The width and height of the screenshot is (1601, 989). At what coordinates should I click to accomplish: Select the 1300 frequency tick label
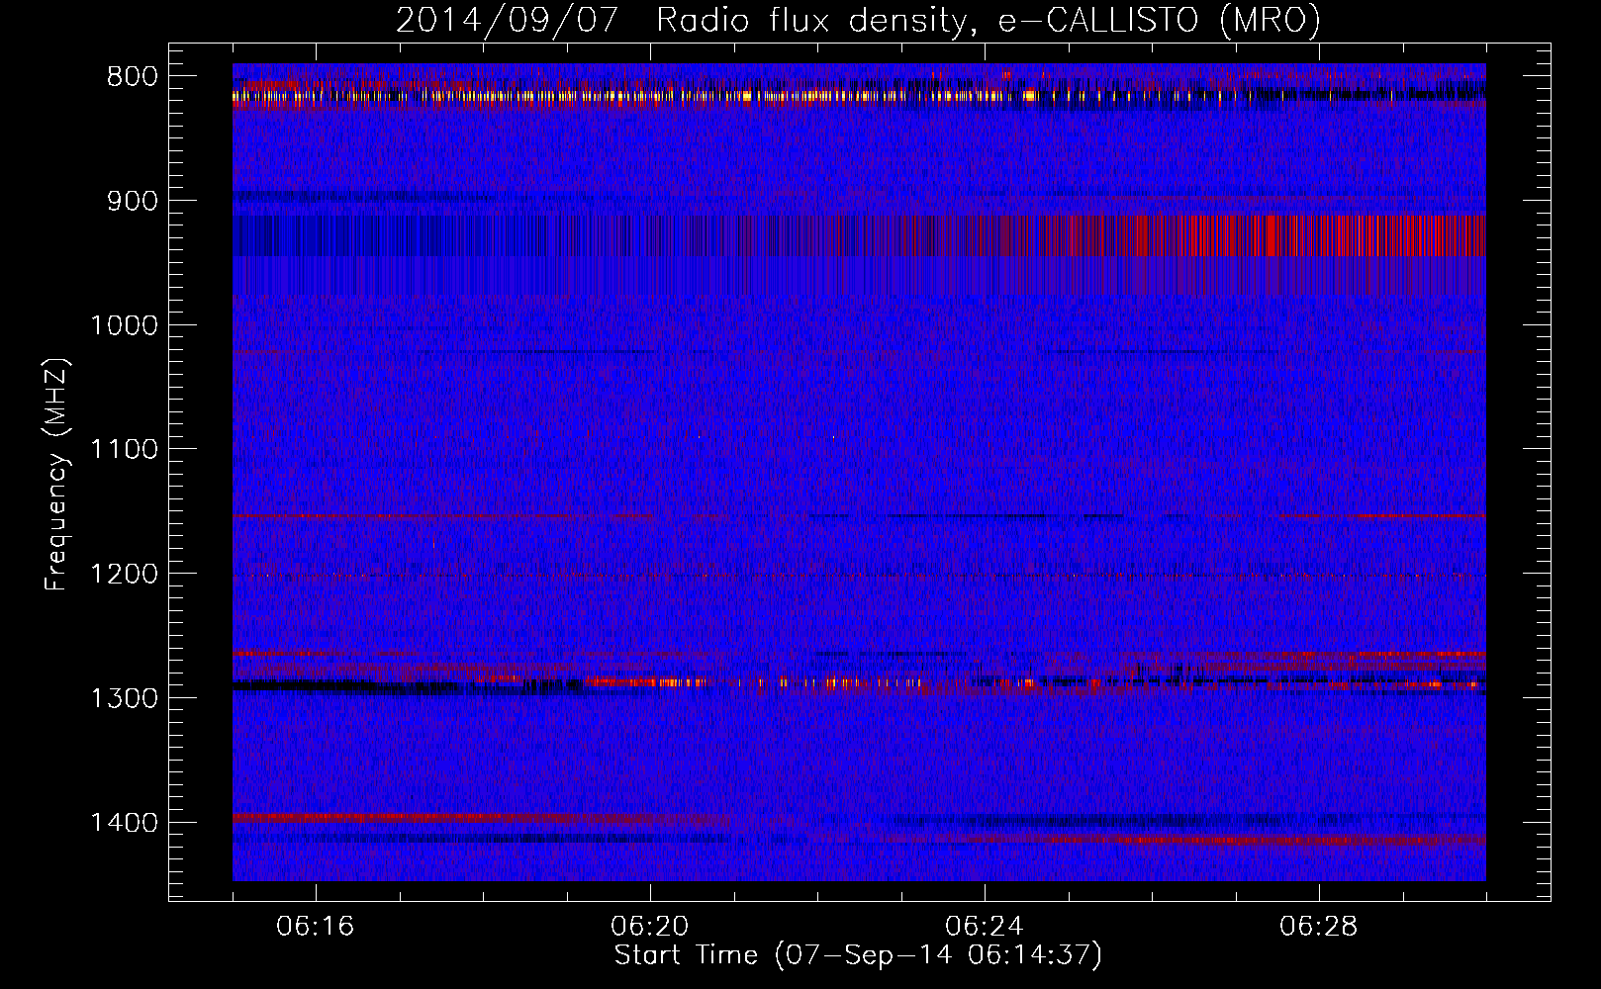[x=124, y=698]
